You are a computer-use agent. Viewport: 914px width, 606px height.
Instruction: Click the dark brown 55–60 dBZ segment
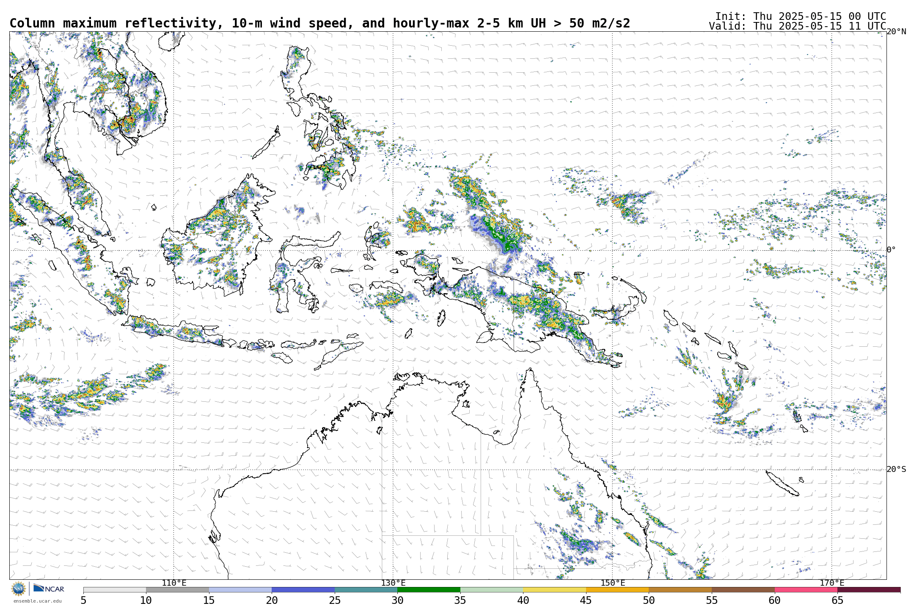[x=743, y=590]
